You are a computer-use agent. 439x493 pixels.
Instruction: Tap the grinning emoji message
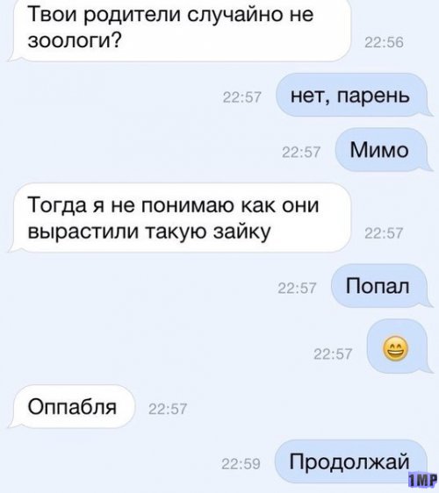[x=398, y=347]
